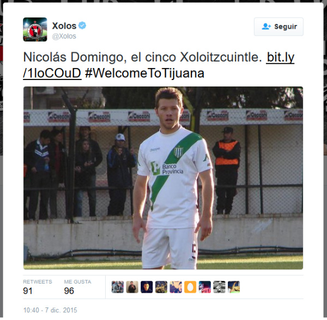The width and height of the screenshot is (327, 320).
Task: Click the Xolos profile avatar
Action: pyautogui.click(x=35, y=29)
